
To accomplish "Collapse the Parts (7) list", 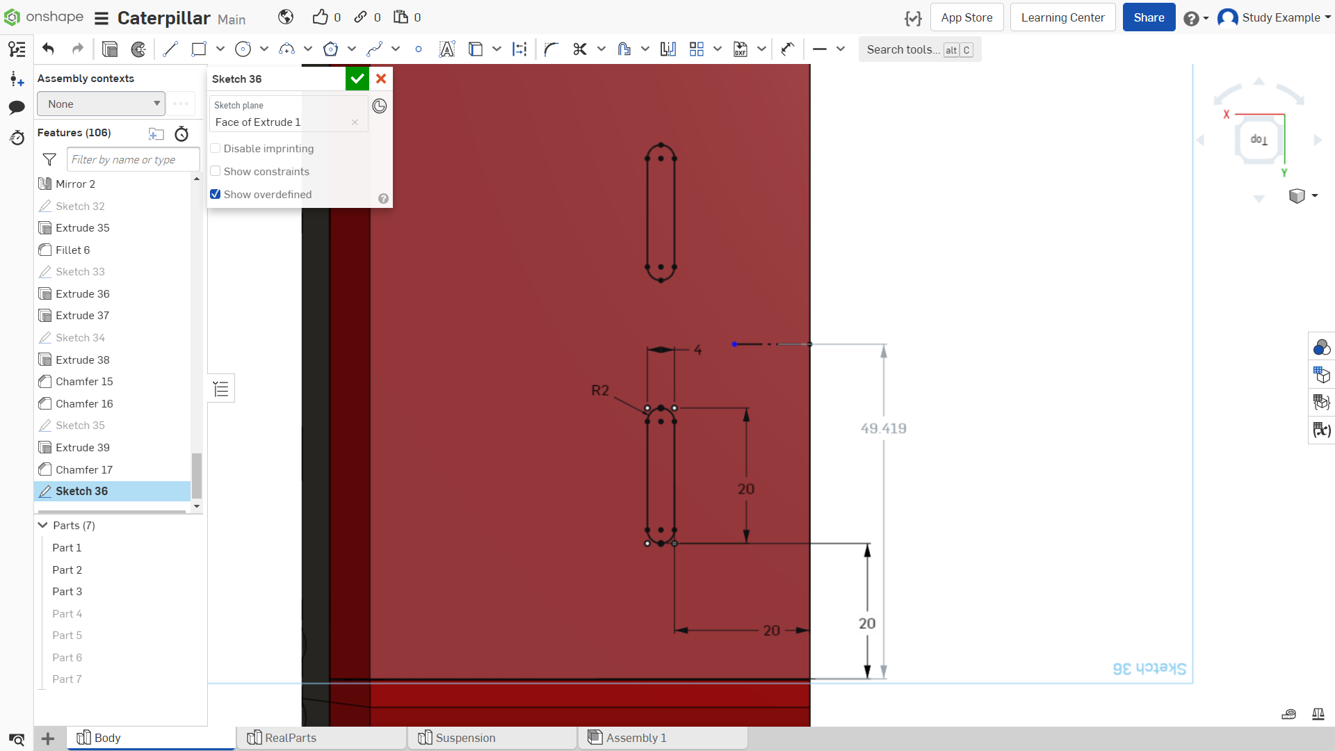I will click(x=43, y=526).
